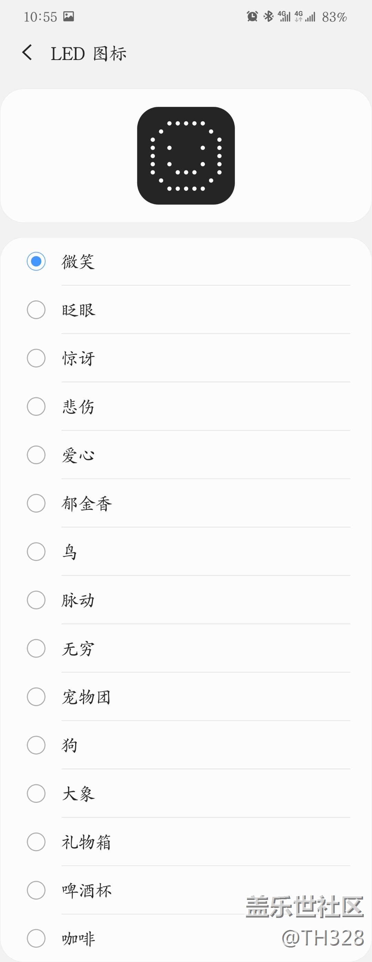Choose the 大象 option
The height and width of the screenshot is (962, 372).
pos(36,794)
